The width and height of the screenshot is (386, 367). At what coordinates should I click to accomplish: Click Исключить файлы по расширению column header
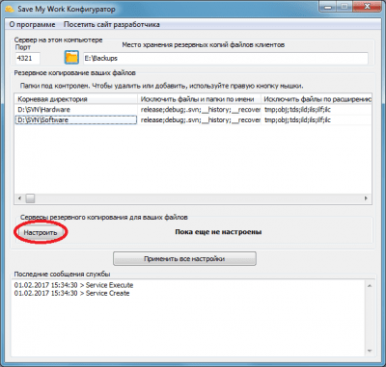click(317, 99)
